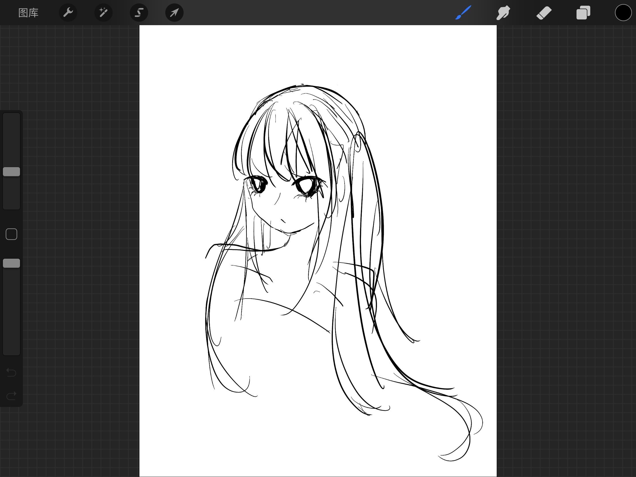
Task: Select the Brush tool
Action: [x=463, y=13]
